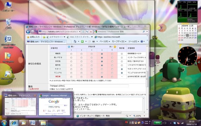The height and width of the screenshot is (126, 201).
Task: Select score 5 in the first rating row
Action: tap(112, 54)
